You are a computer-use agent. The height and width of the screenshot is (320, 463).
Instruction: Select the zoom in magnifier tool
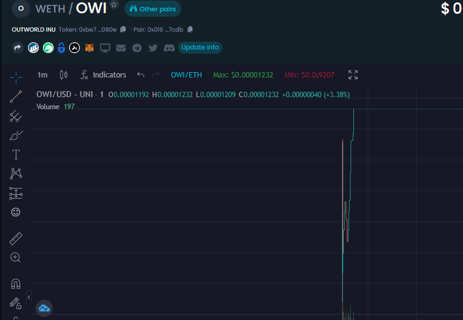(15, 257)
